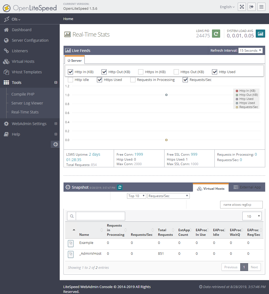Enable Https In (KB) checkbox
The height and width of the screenshot is (294, 269).
pos(141,72)
